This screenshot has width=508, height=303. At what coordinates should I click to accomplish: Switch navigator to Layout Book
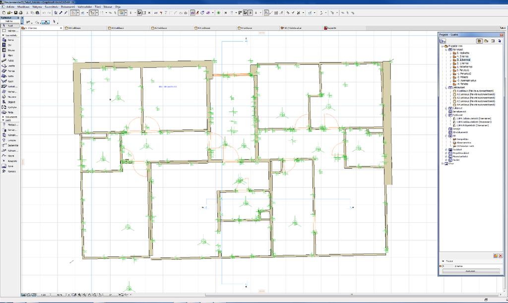pyautogui.click(x=493, y=41)
